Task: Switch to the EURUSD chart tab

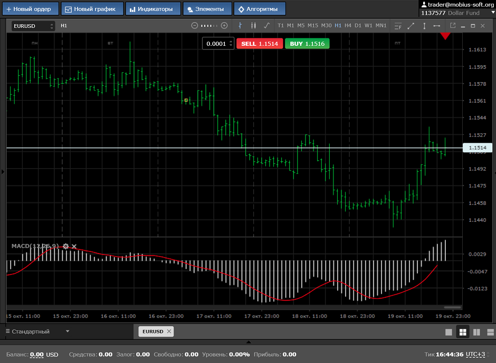Action: [x=153, y=331]
